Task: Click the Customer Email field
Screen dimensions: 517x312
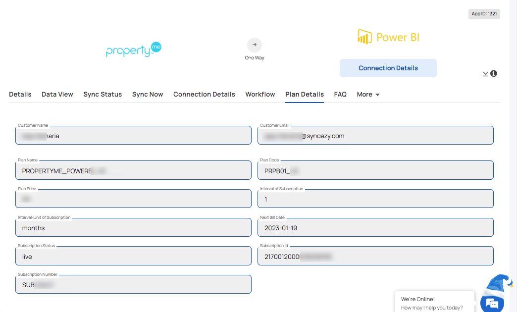Action: [x=375, y=135]
